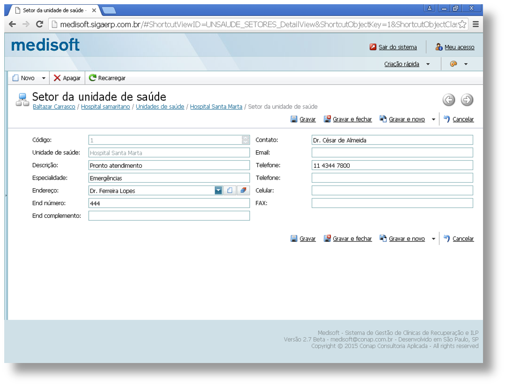Expand the collapsed left side panel handle
The image size is (506, 386).
tap(6, 195)
